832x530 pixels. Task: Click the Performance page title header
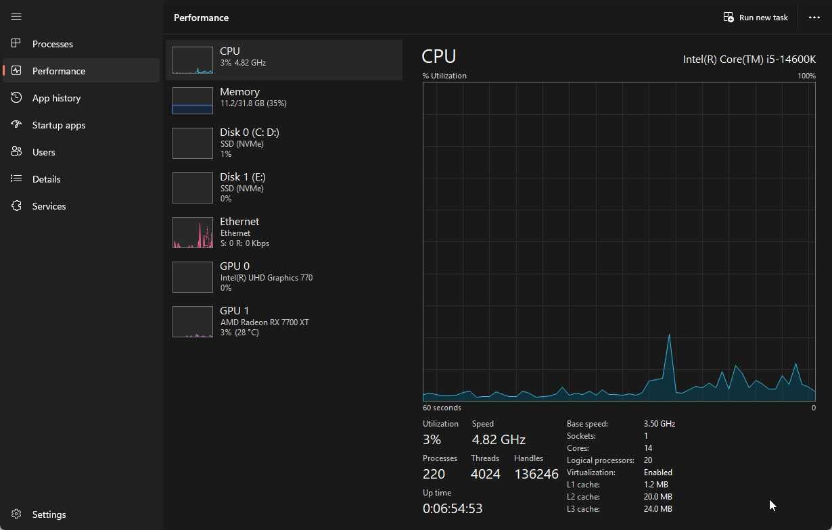click(x=201, y=18)
